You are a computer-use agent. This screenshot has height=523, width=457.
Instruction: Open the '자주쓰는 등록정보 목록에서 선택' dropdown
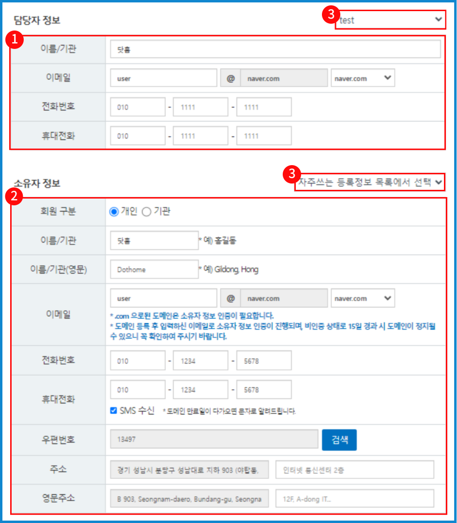click(x=370, y=183)
